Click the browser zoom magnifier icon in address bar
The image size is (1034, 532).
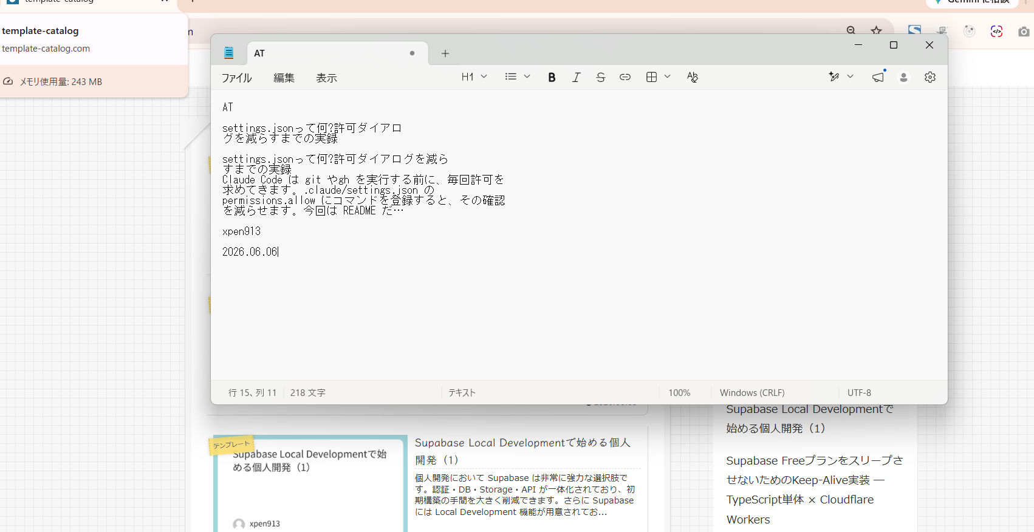click(x=851, y=30)
